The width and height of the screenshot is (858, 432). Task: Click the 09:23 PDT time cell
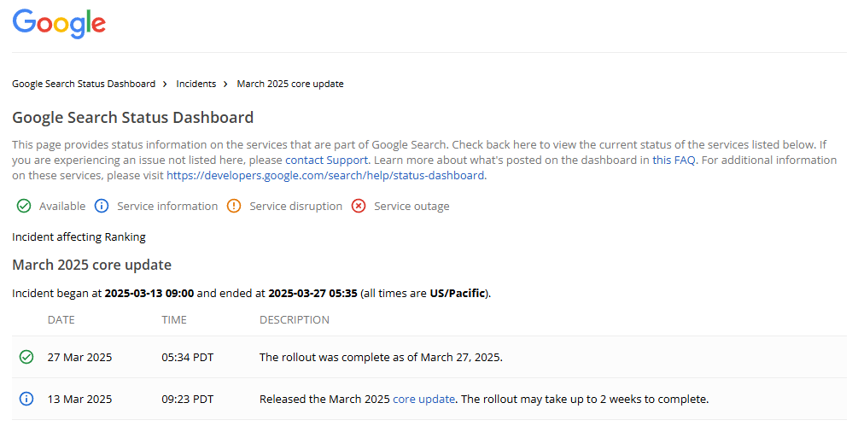tap(188, 400)
